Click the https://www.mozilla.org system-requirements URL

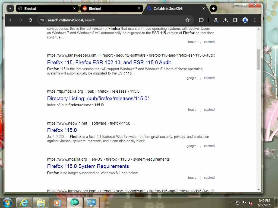pyautogui.click(x=108, y=159)
